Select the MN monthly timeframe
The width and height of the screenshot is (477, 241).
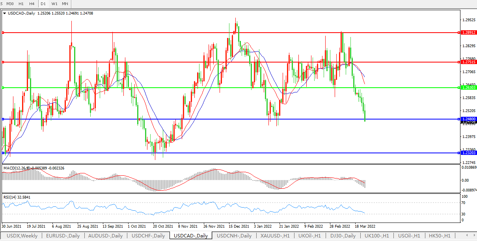(x=65, y=4)
